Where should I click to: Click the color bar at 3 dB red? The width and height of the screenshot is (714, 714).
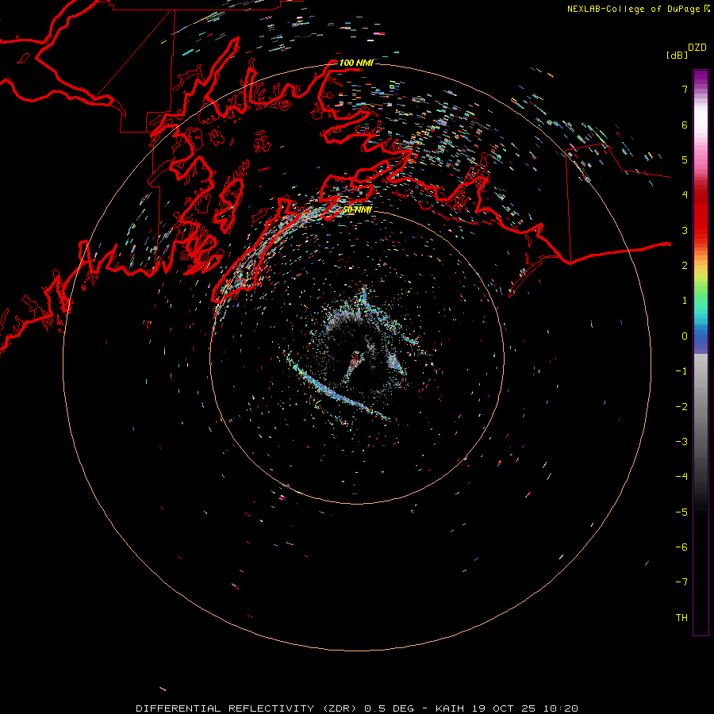(701, 230)
